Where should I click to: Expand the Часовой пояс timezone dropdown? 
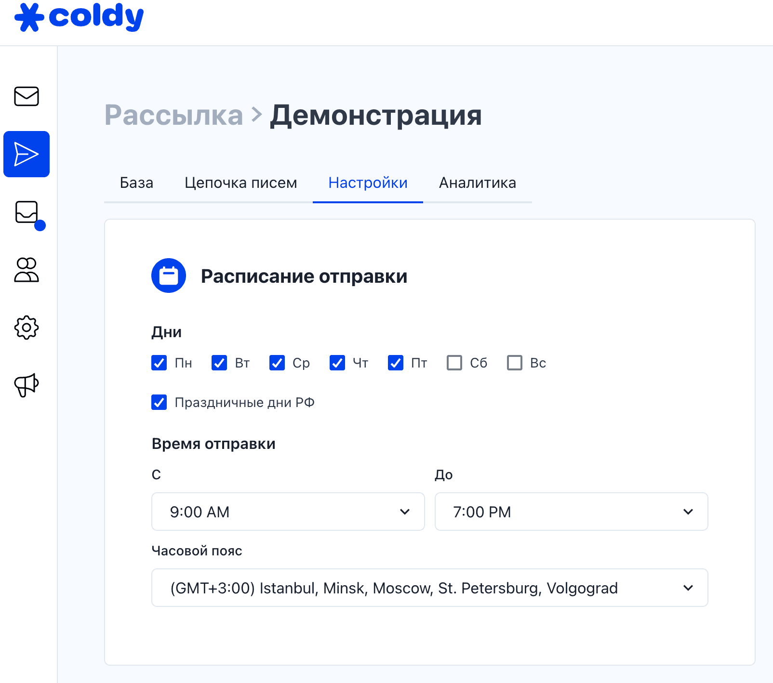(429, 588)
